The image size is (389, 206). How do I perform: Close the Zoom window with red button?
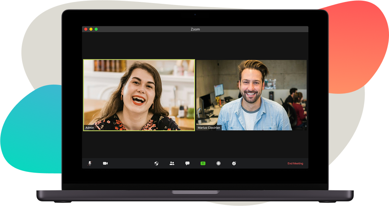(x=86, y=29)
